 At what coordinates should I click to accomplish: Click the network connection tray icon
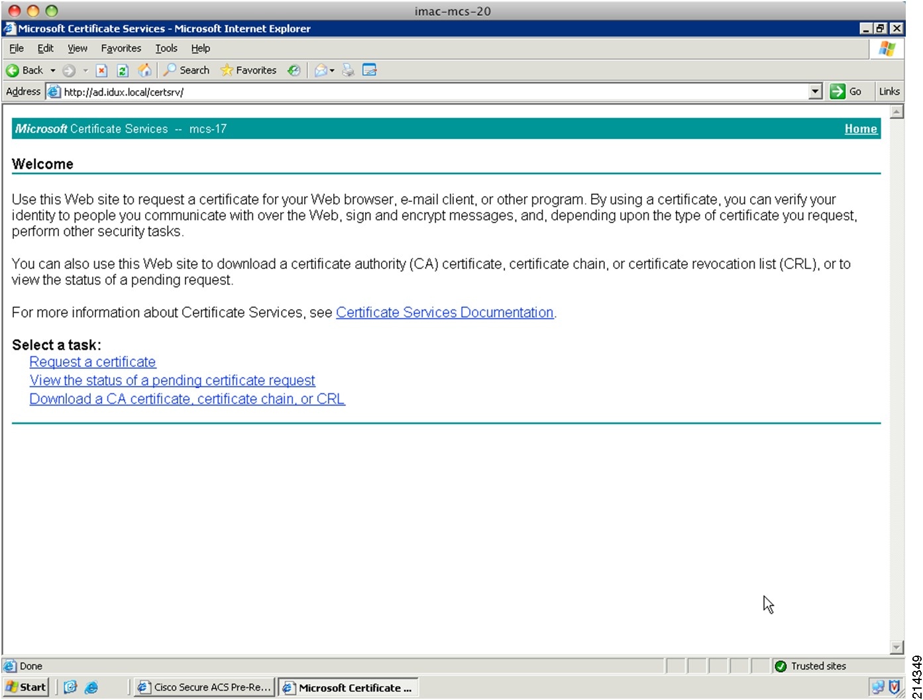878,687
